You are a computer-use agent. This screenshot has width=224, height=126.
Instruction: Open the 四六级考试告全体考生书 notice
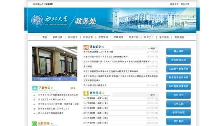point(95,85)
